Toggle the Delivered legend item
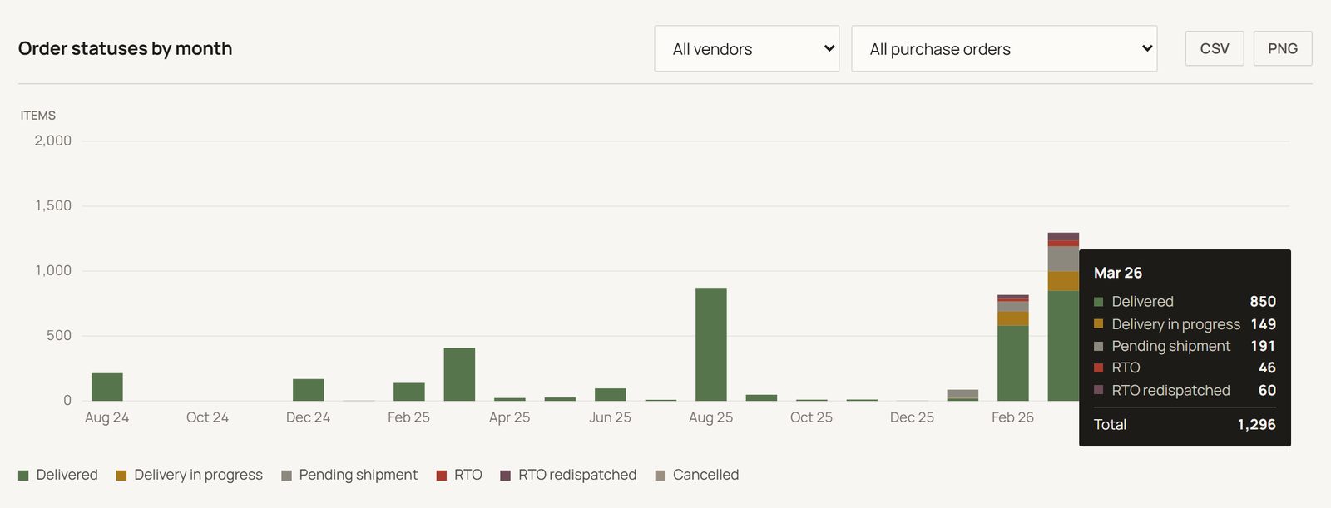 58,475
